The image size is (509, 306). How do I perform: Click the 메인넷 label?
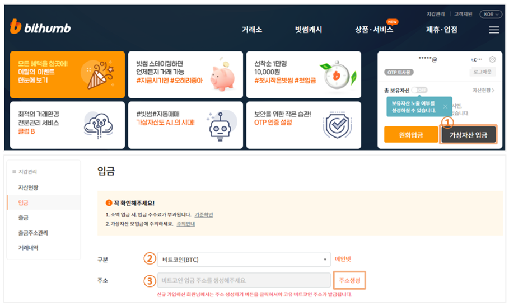point(343,259)
